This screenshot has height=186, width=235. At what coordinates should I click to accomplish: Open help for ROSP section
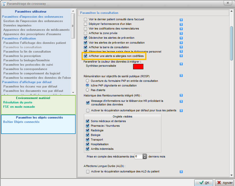tap(181, 75)
